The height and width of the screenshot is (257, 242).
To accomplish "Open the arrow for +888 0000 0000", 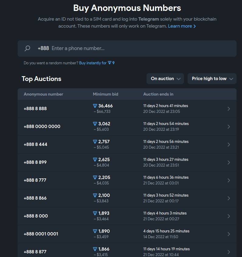I will coord(229,127).
